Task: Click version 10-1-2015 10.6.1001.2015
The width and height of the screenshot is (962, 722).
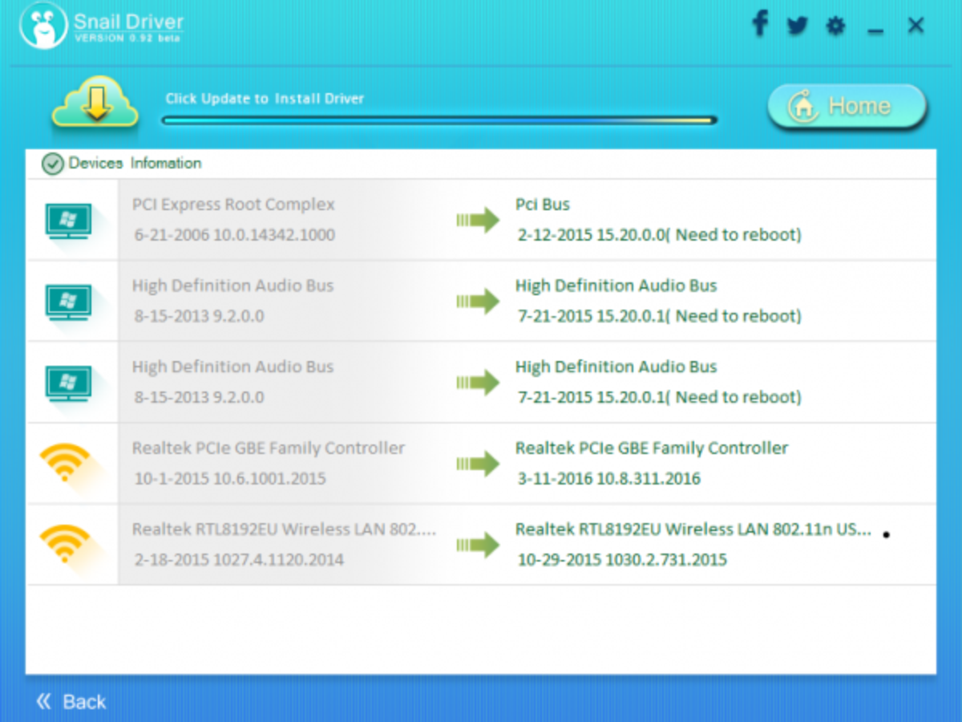Action: (230, 479)
